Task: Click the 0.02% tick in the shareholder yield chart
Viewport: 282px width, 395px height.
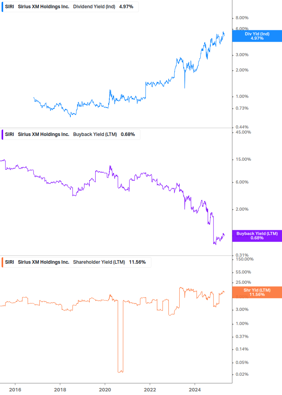Action: (x=242, y=374)
